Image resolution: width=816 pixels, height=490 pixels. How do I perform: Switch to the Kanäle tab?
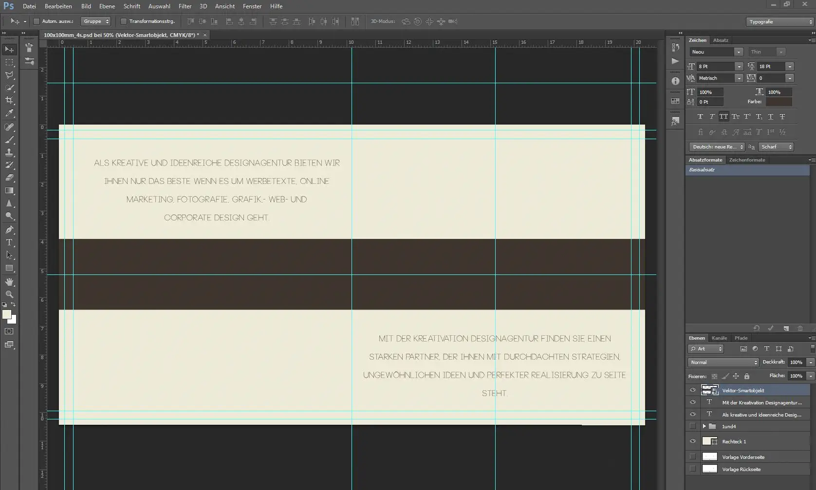coord(719,338)
